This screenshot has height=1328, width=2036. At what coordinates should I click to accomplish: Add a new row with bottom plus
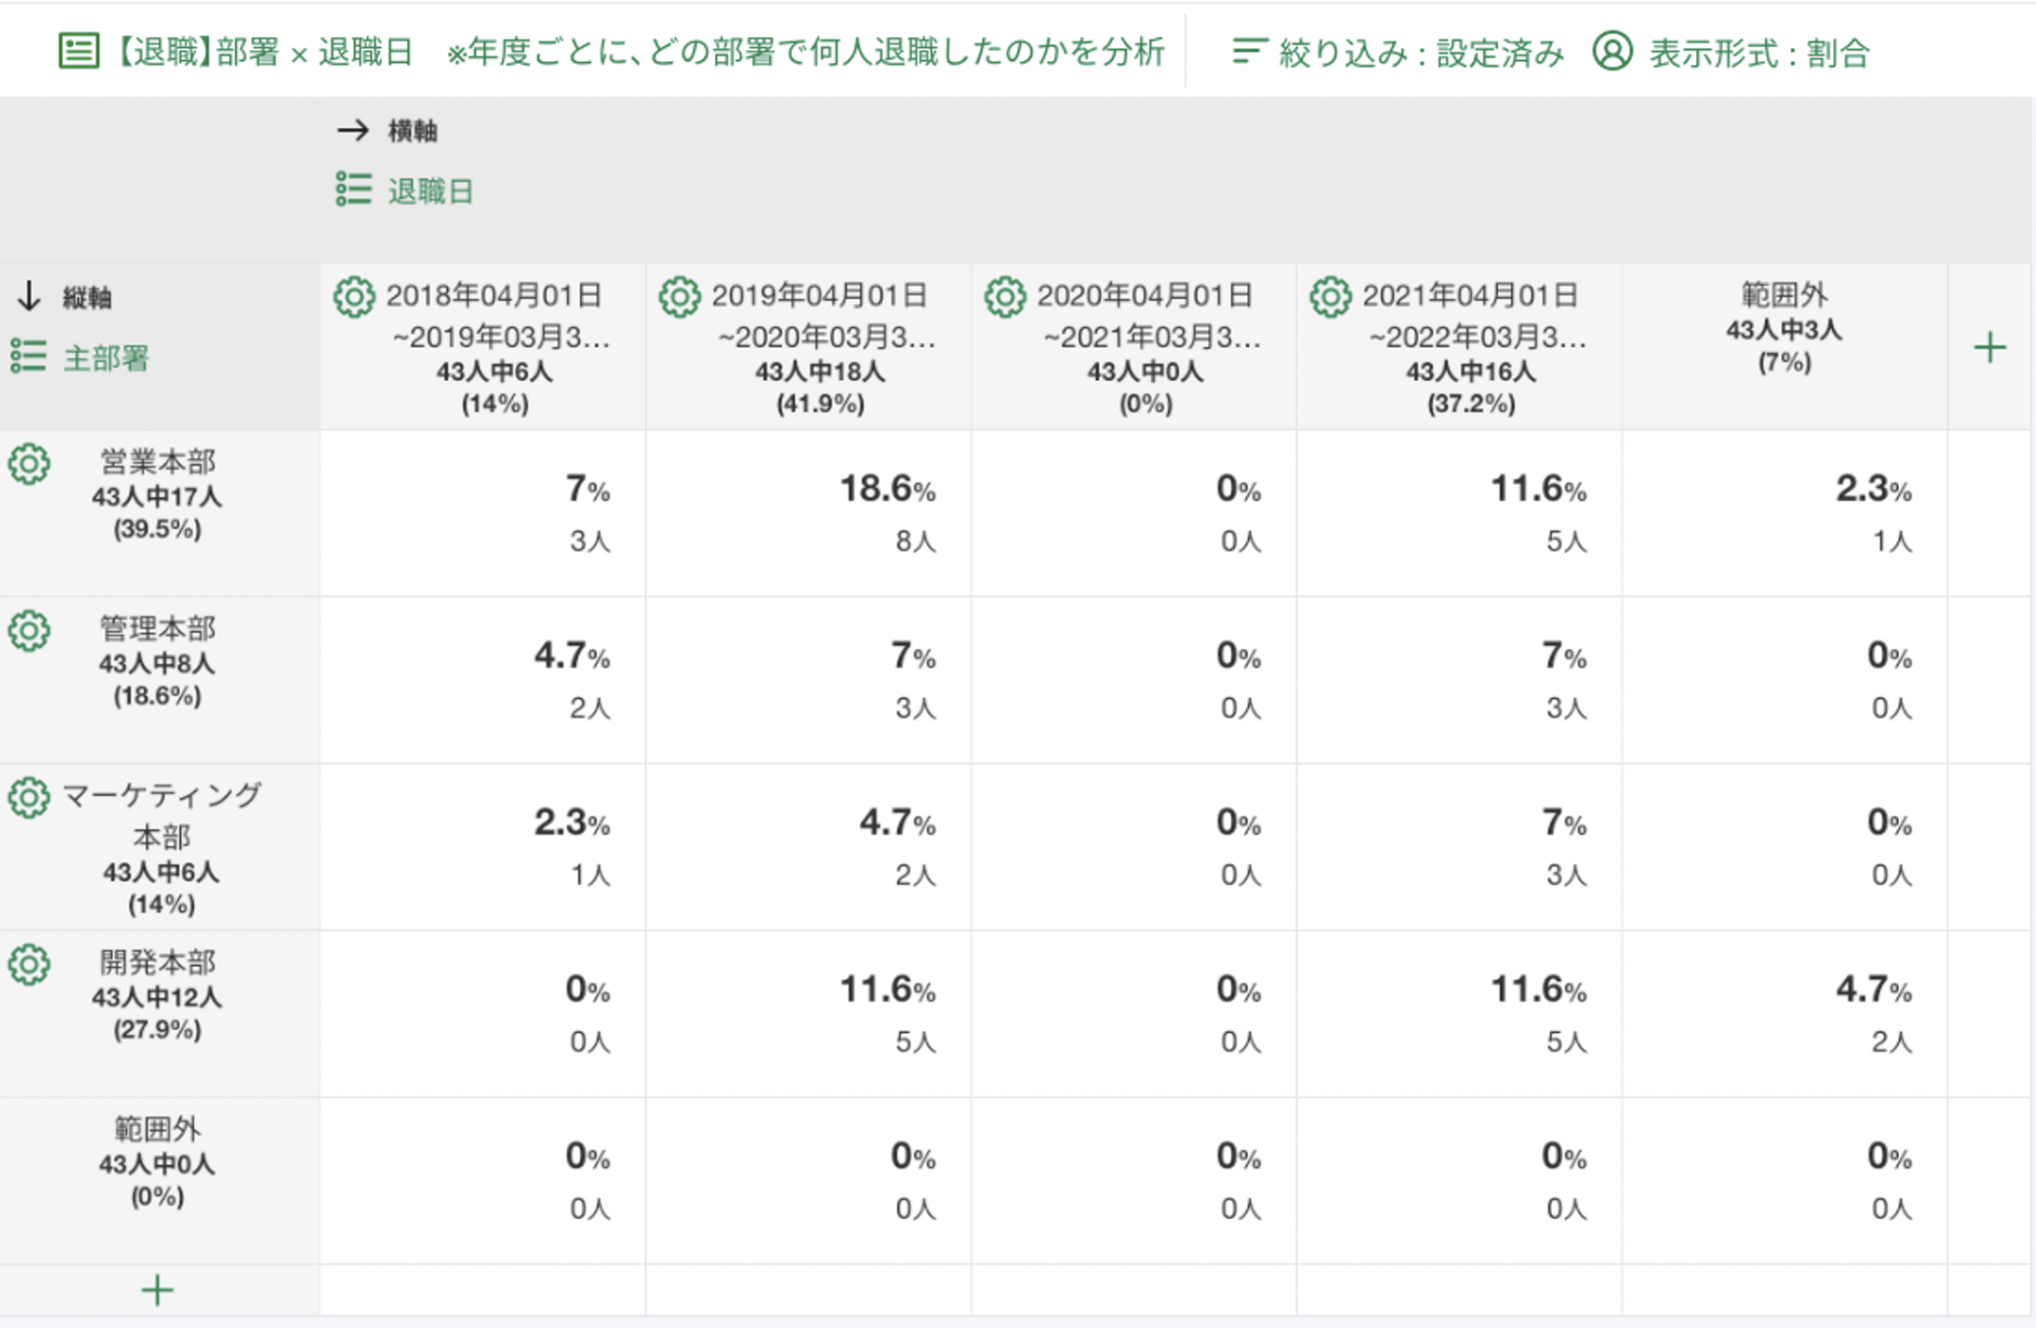[158, 1291]
